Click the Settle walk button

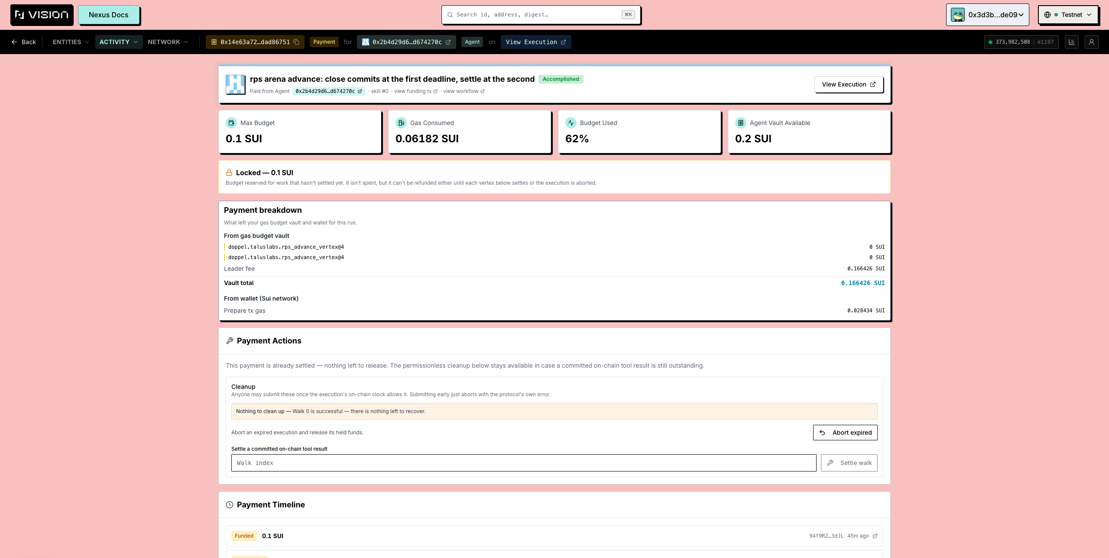coord(849,463)
